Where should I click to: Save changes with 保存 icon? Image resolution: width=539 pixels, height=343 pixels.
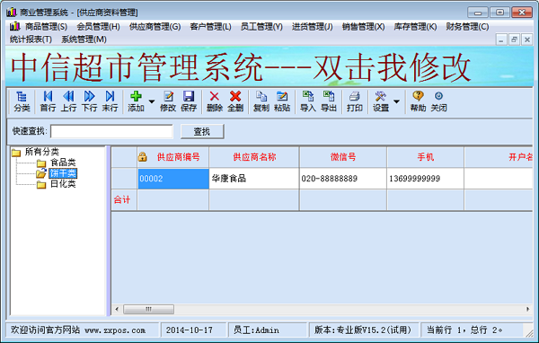(x=189, y=101)
